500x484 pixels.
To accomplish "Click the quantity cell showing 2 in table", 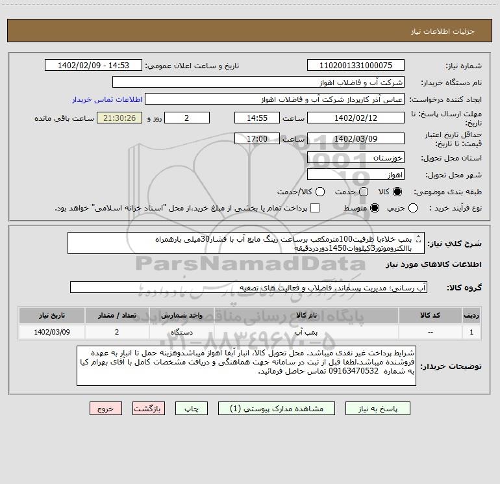I will tap(117, 332).
